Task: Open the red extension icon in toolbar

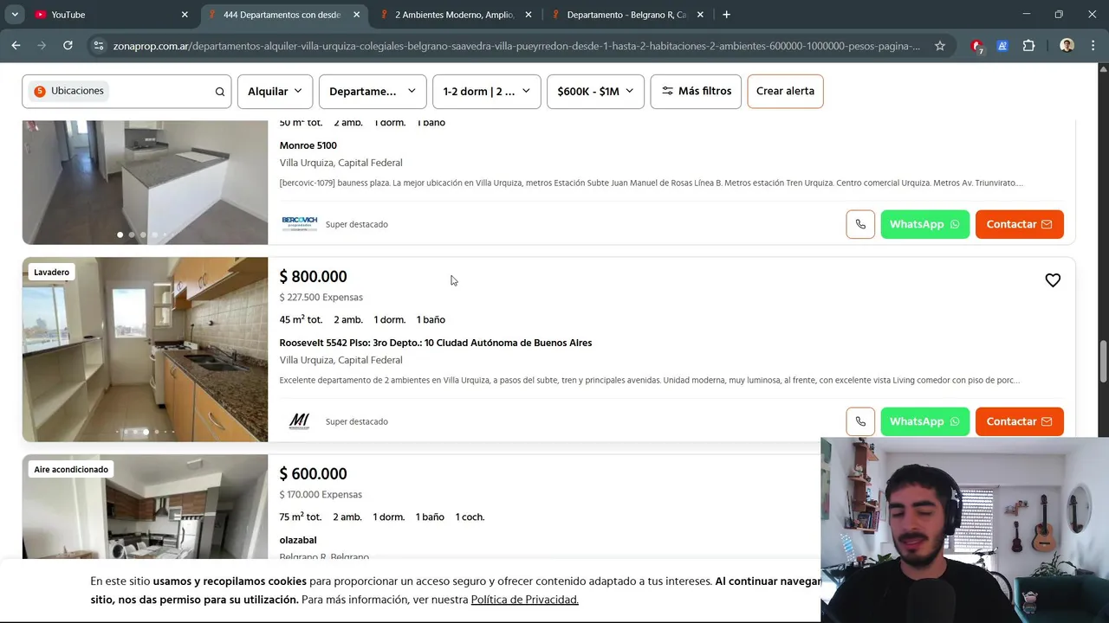Action: (x=977, y=46)
